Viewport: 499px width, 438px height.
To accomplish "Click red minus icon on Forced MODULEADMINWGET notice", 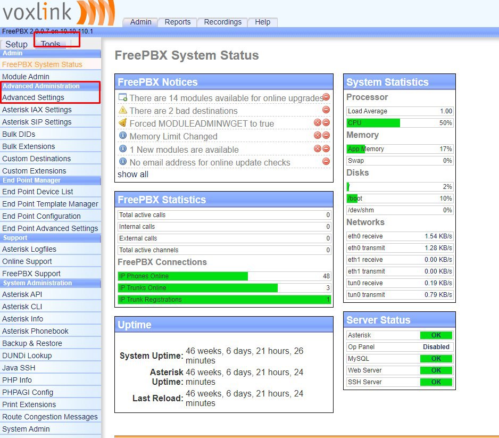I will point(326,122).
